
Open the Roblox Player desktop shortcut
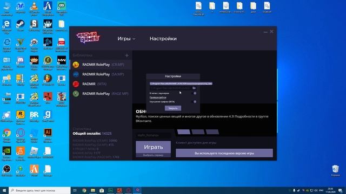pyautogui.click(x=34, y=153)
